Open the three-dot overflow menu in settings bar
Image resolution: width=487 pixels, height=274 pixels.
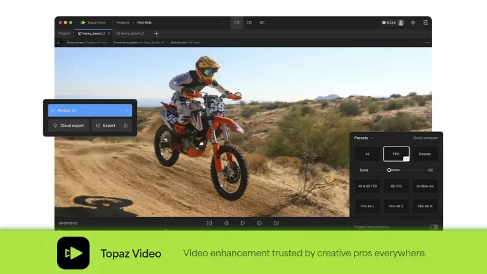coord(427,42)
